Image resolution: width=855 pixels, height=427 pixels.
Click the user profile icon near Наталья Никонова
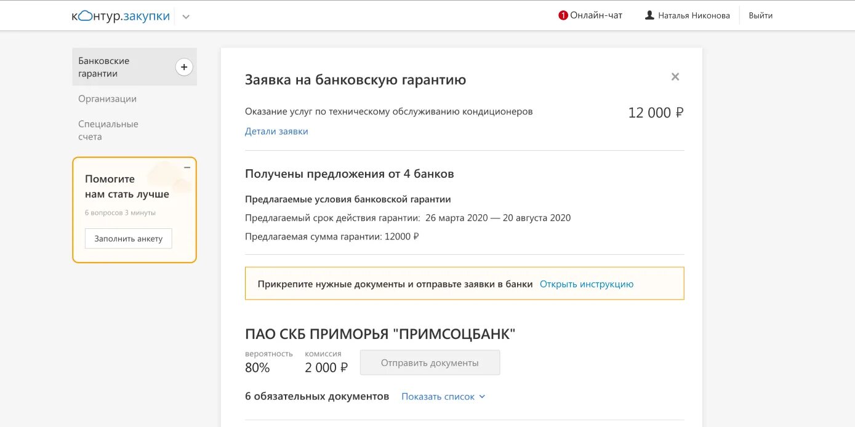pyautogui.click(x=648, y=15)
